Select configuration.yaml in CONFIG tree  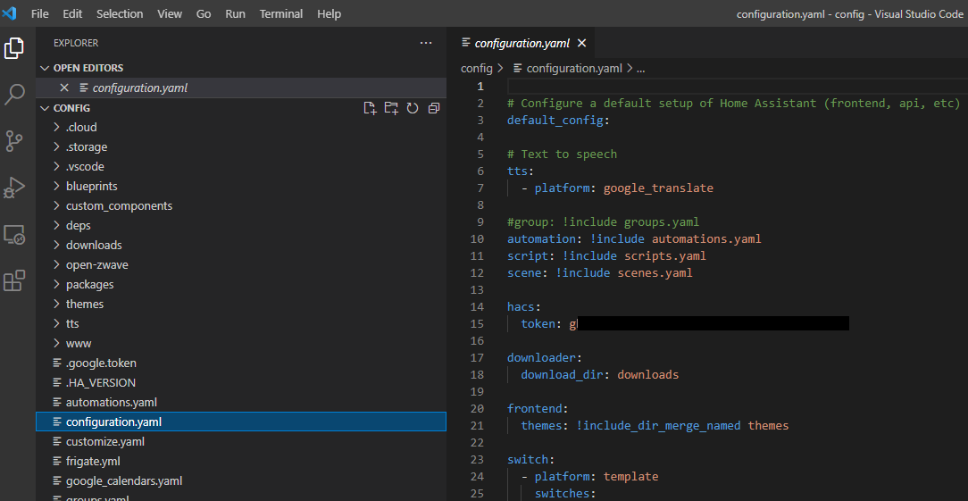(241, 422)
